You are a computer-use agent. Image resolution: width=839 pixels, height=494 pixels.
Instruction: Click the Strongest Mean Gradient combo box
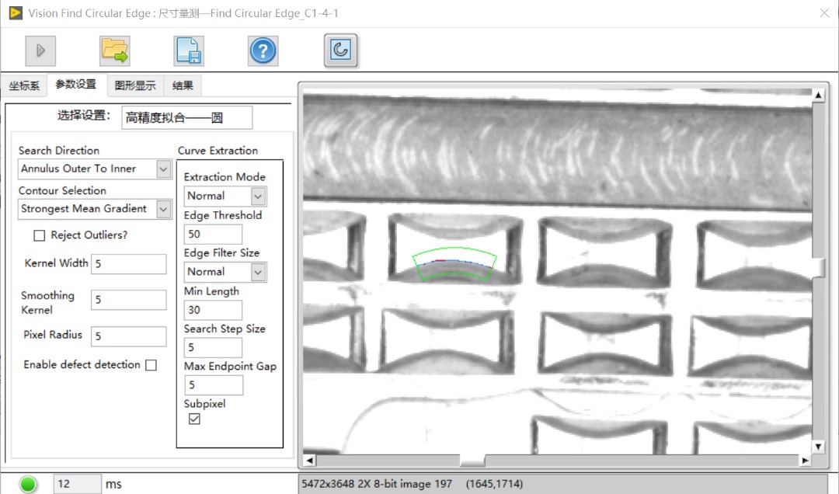(x=95, y=209)
